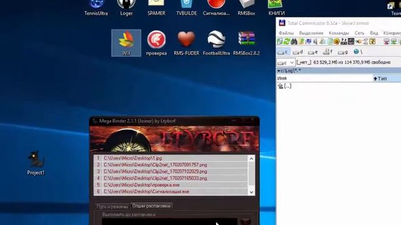Click the black notepad toolbar icon after 7z
The width and height of the screenshot is (401, 225).
coord(351,41)
